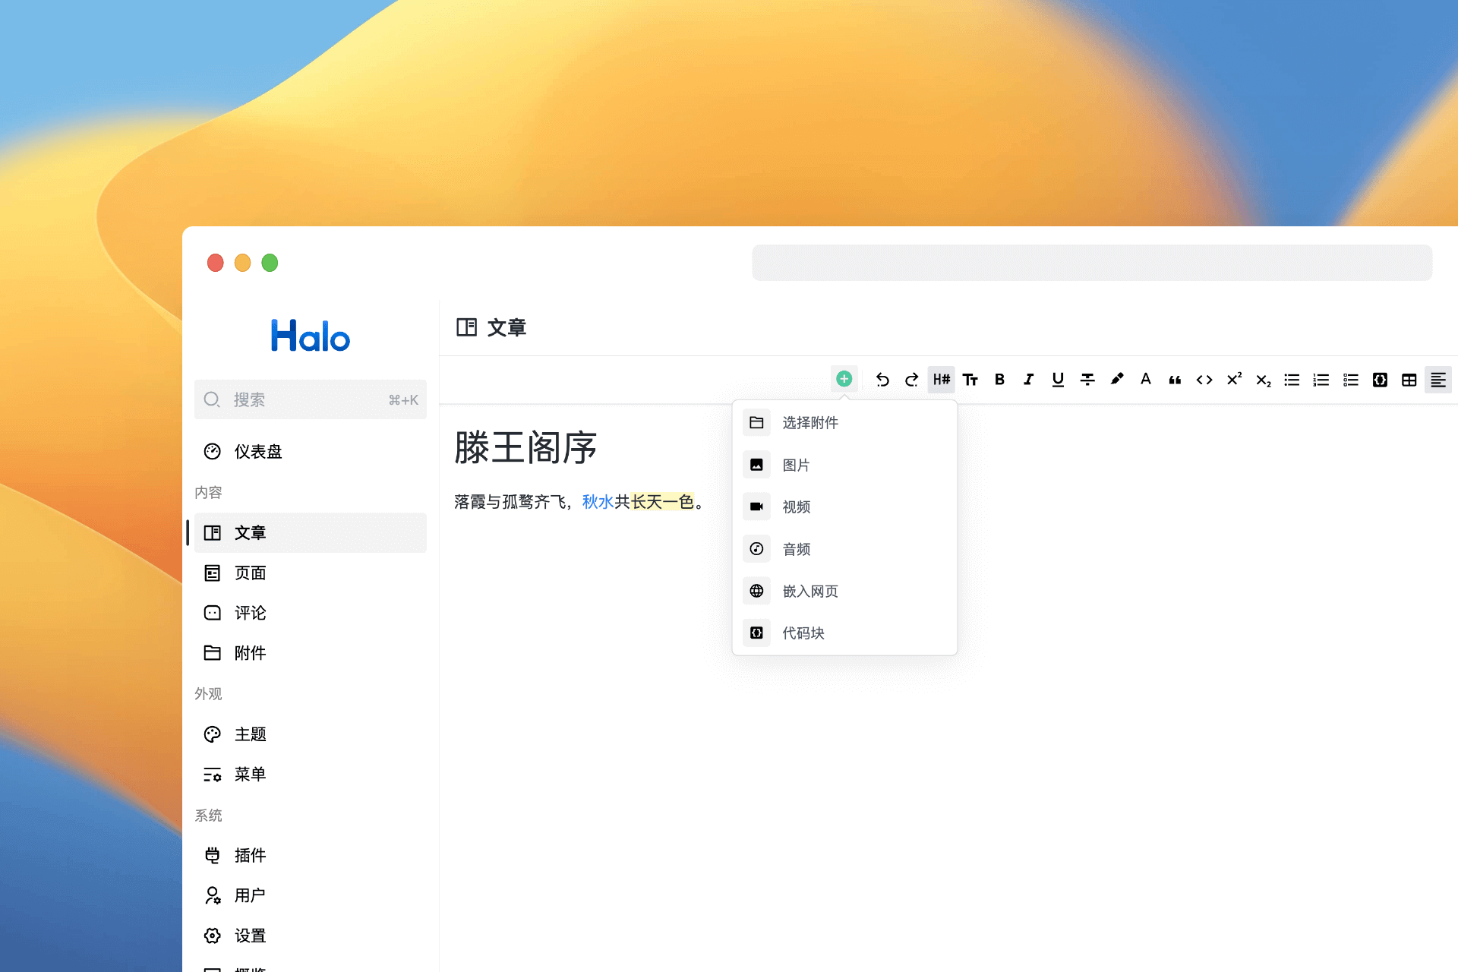Apply strikethrough formatting

pyautogui.click(x=1087, y=380)
